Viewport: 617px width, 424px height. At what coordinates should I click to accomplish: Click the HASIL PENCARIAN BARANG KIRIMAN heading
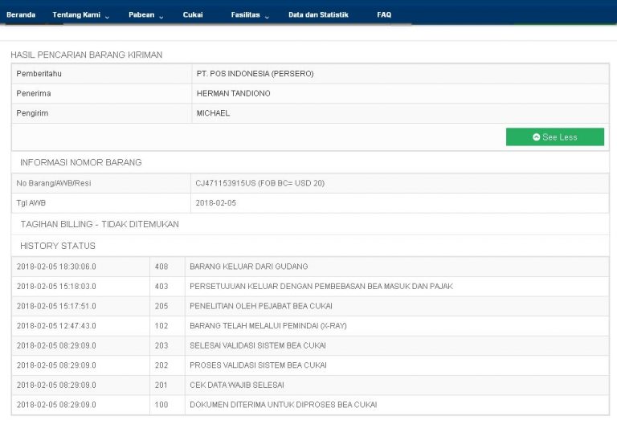coord(86,55)
